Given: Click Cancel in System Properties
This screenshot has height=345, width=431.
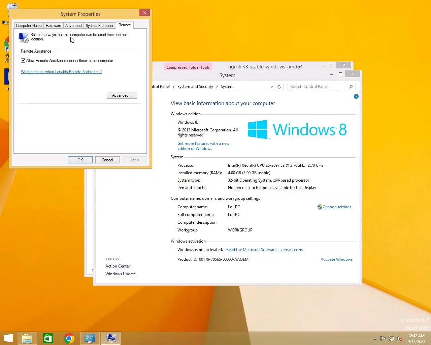Looking at the screenshot, I should 107,160.
